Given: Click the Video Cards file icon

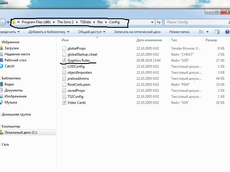Looking at the screenshot, I should [64, 103].
